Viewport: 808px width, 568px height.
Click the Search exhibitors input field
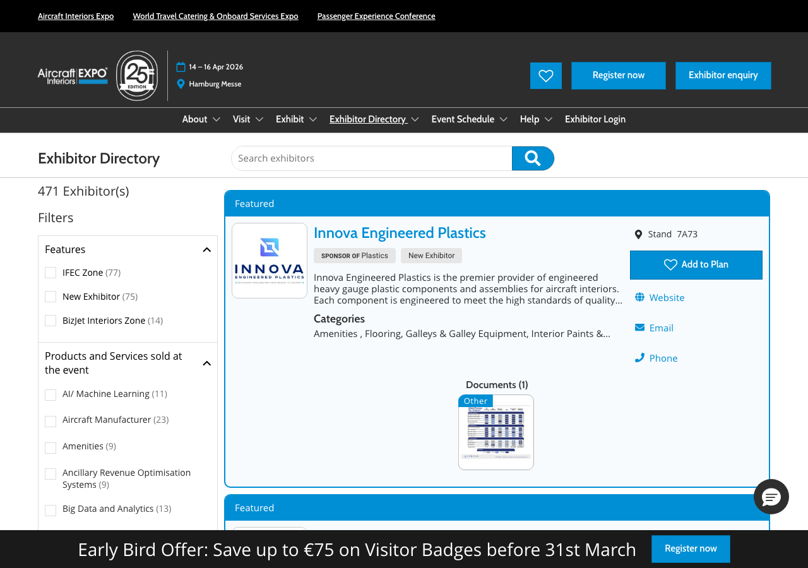371,158
